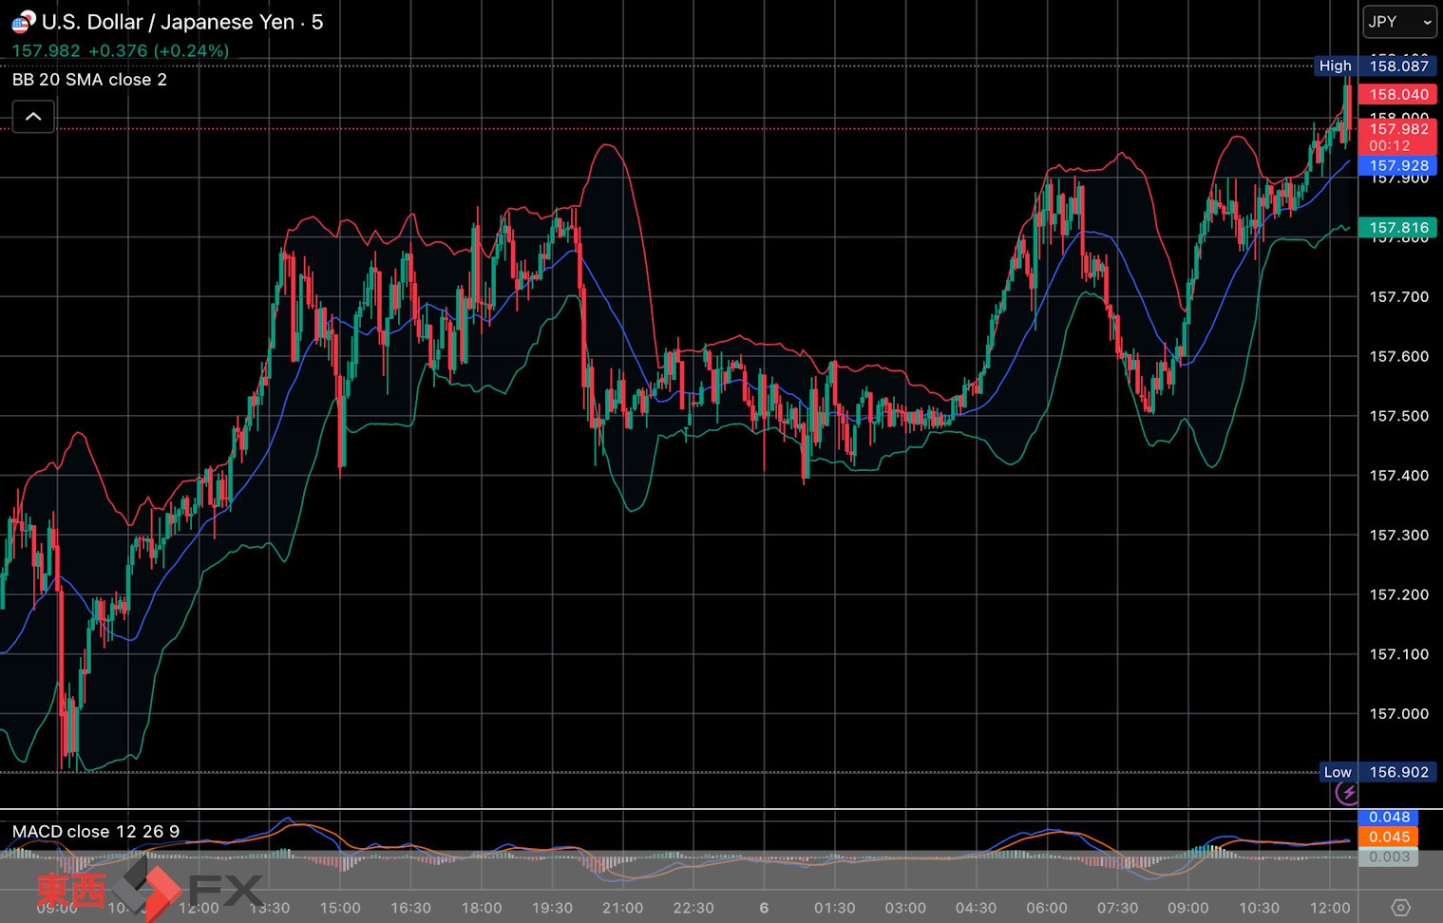This screenshot has height=923, width=1443.
Task: Open chart settings hexagon gear icon
Action: tap(1400, 908)
